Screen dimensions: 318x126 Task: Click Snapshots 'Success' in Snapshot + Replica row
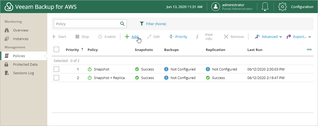pos(147,78)
